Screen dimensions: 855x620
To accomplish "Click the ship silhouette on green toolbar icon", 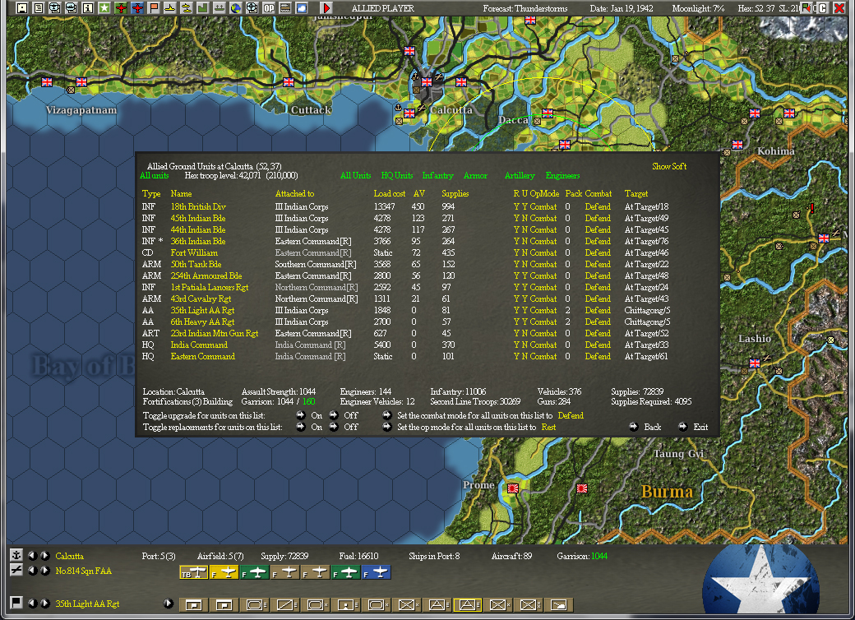I will click(220, 8).
